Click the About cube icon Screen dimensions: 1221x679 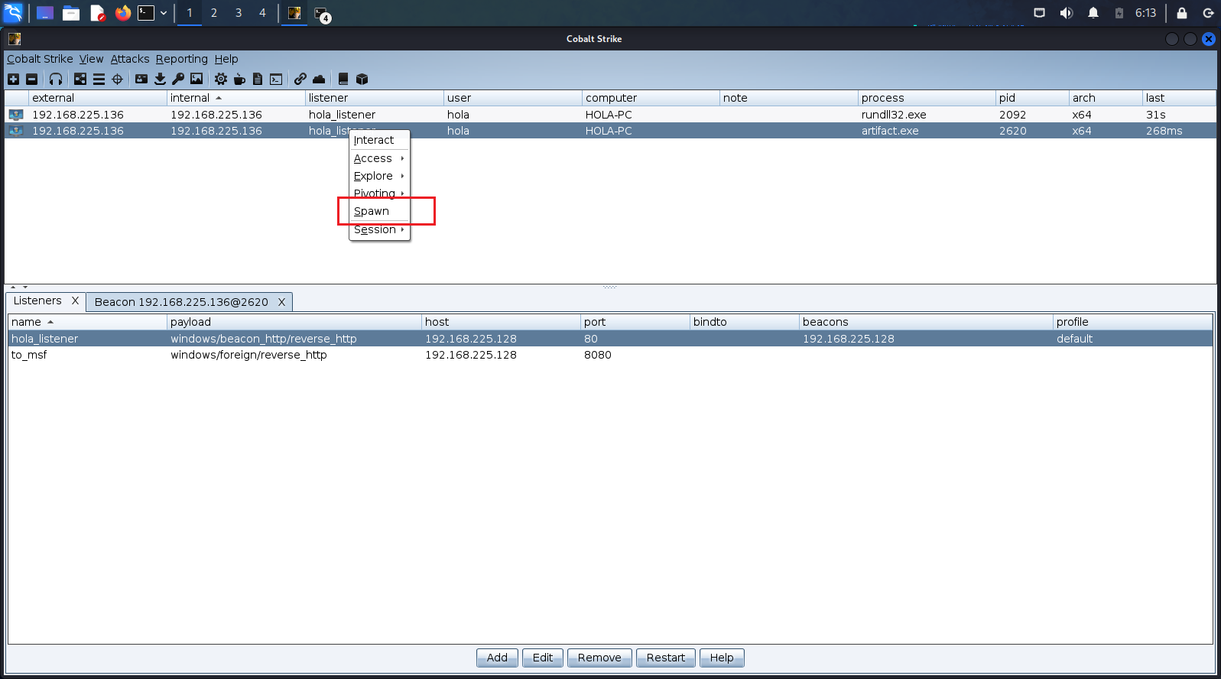tap(362, 79)
